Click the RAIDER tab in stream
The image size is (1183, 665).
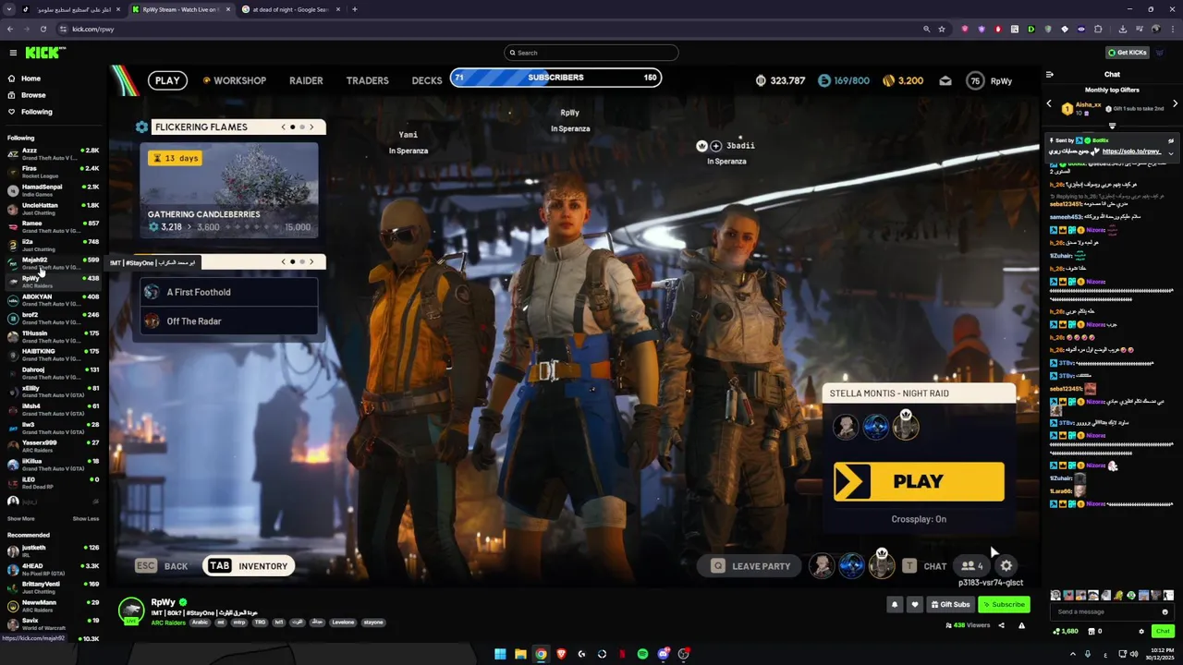point(306,80)
